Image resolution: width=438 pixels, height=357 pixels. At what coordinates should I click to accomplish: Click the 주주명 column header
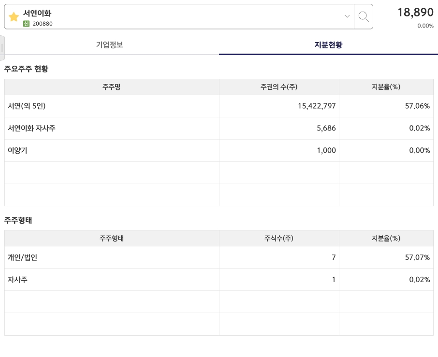click(112, 87)
